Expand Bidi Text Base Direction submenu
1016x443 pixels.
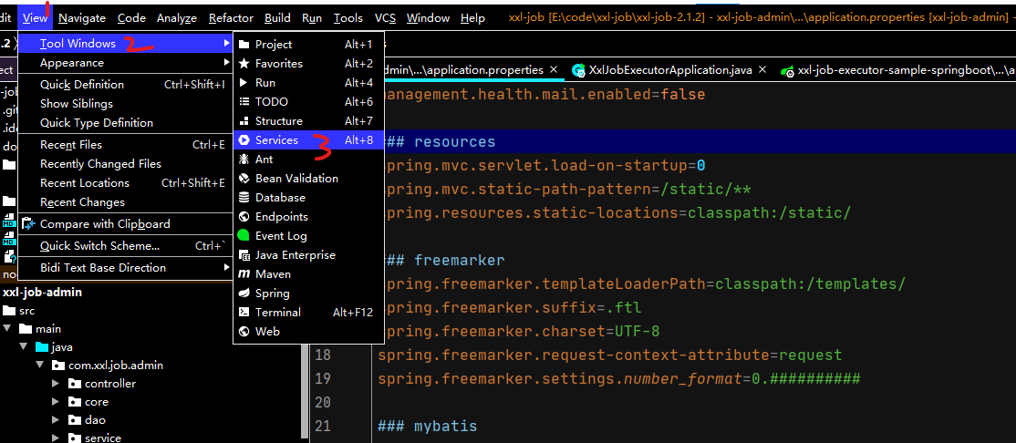125,267
